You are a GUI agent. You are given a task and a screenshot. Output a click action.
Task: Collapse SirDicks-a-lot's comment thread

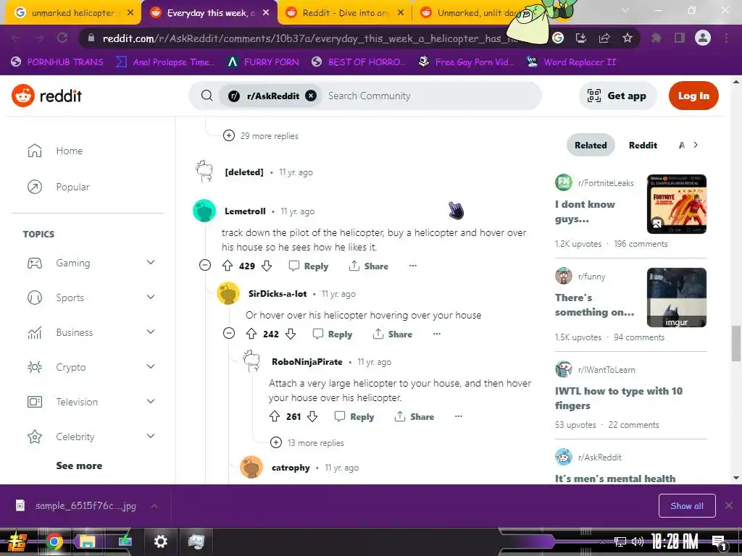pyautogui.click(x=229, y=334)
